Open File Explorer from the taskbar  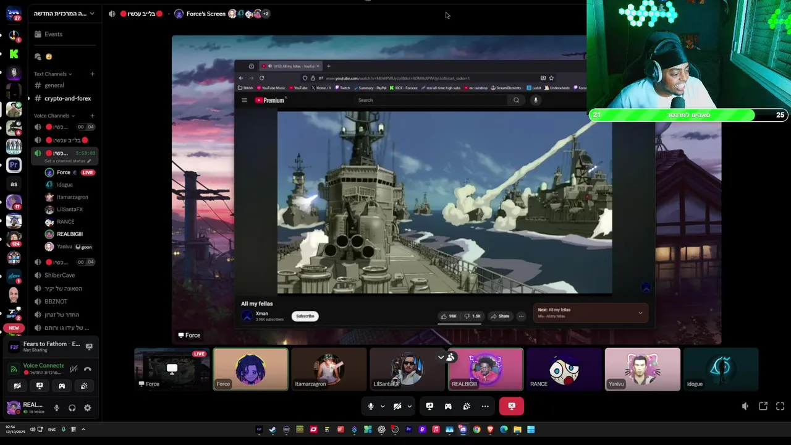coord(517,430)
